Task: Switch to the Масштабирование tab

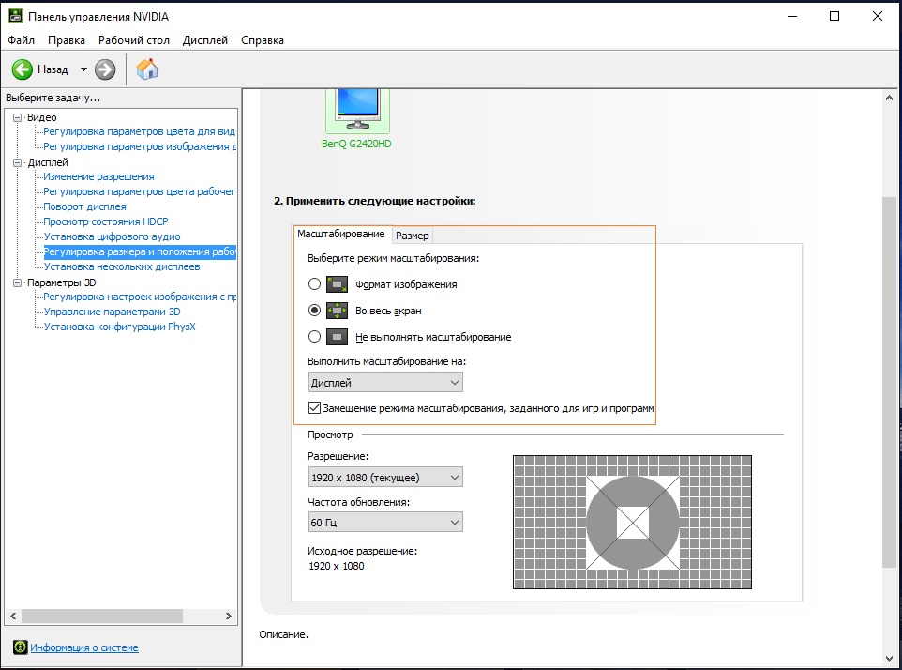Action: tap(341, 234)
